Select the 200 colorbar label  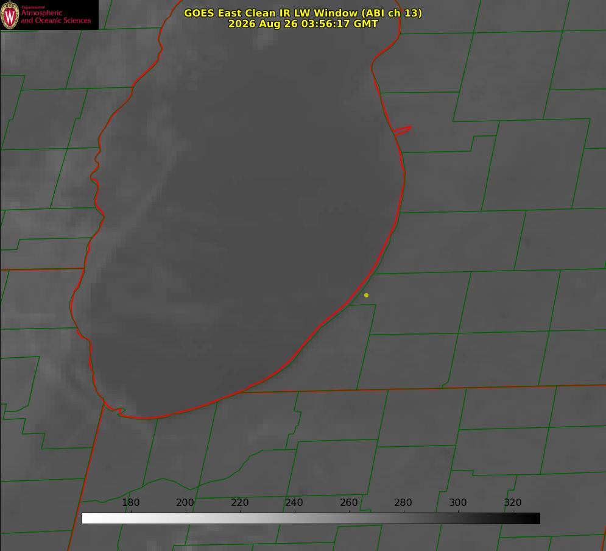[x=185, y=502]
